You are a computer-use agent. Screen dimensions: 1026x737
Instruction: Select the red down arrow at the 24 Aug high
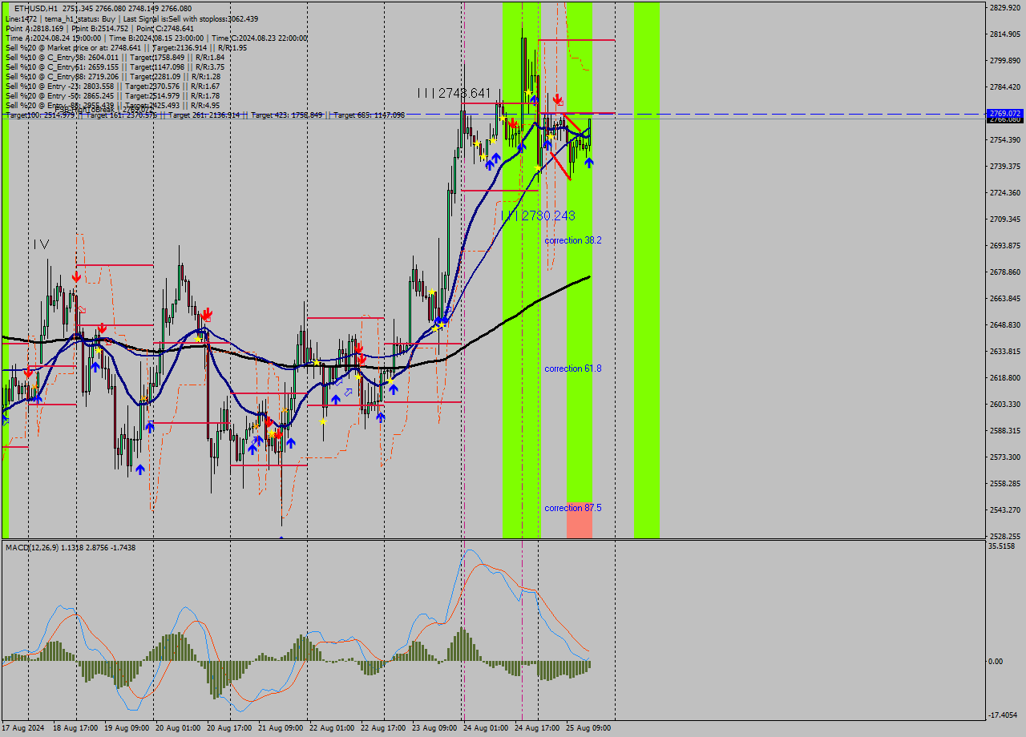click(558, 99)
